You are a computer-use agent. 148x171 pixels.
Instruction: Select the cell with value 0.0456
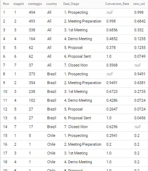click(140, 118)
